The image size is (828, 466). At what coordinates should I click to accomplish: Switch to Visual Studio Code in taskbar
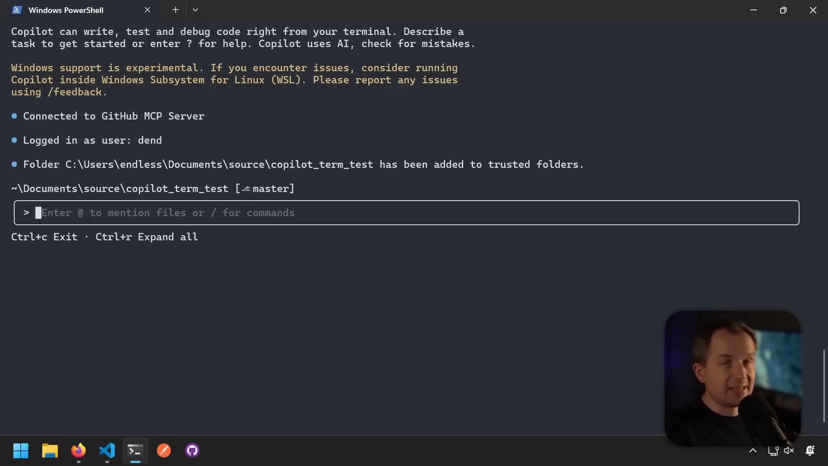pos(107,450)
